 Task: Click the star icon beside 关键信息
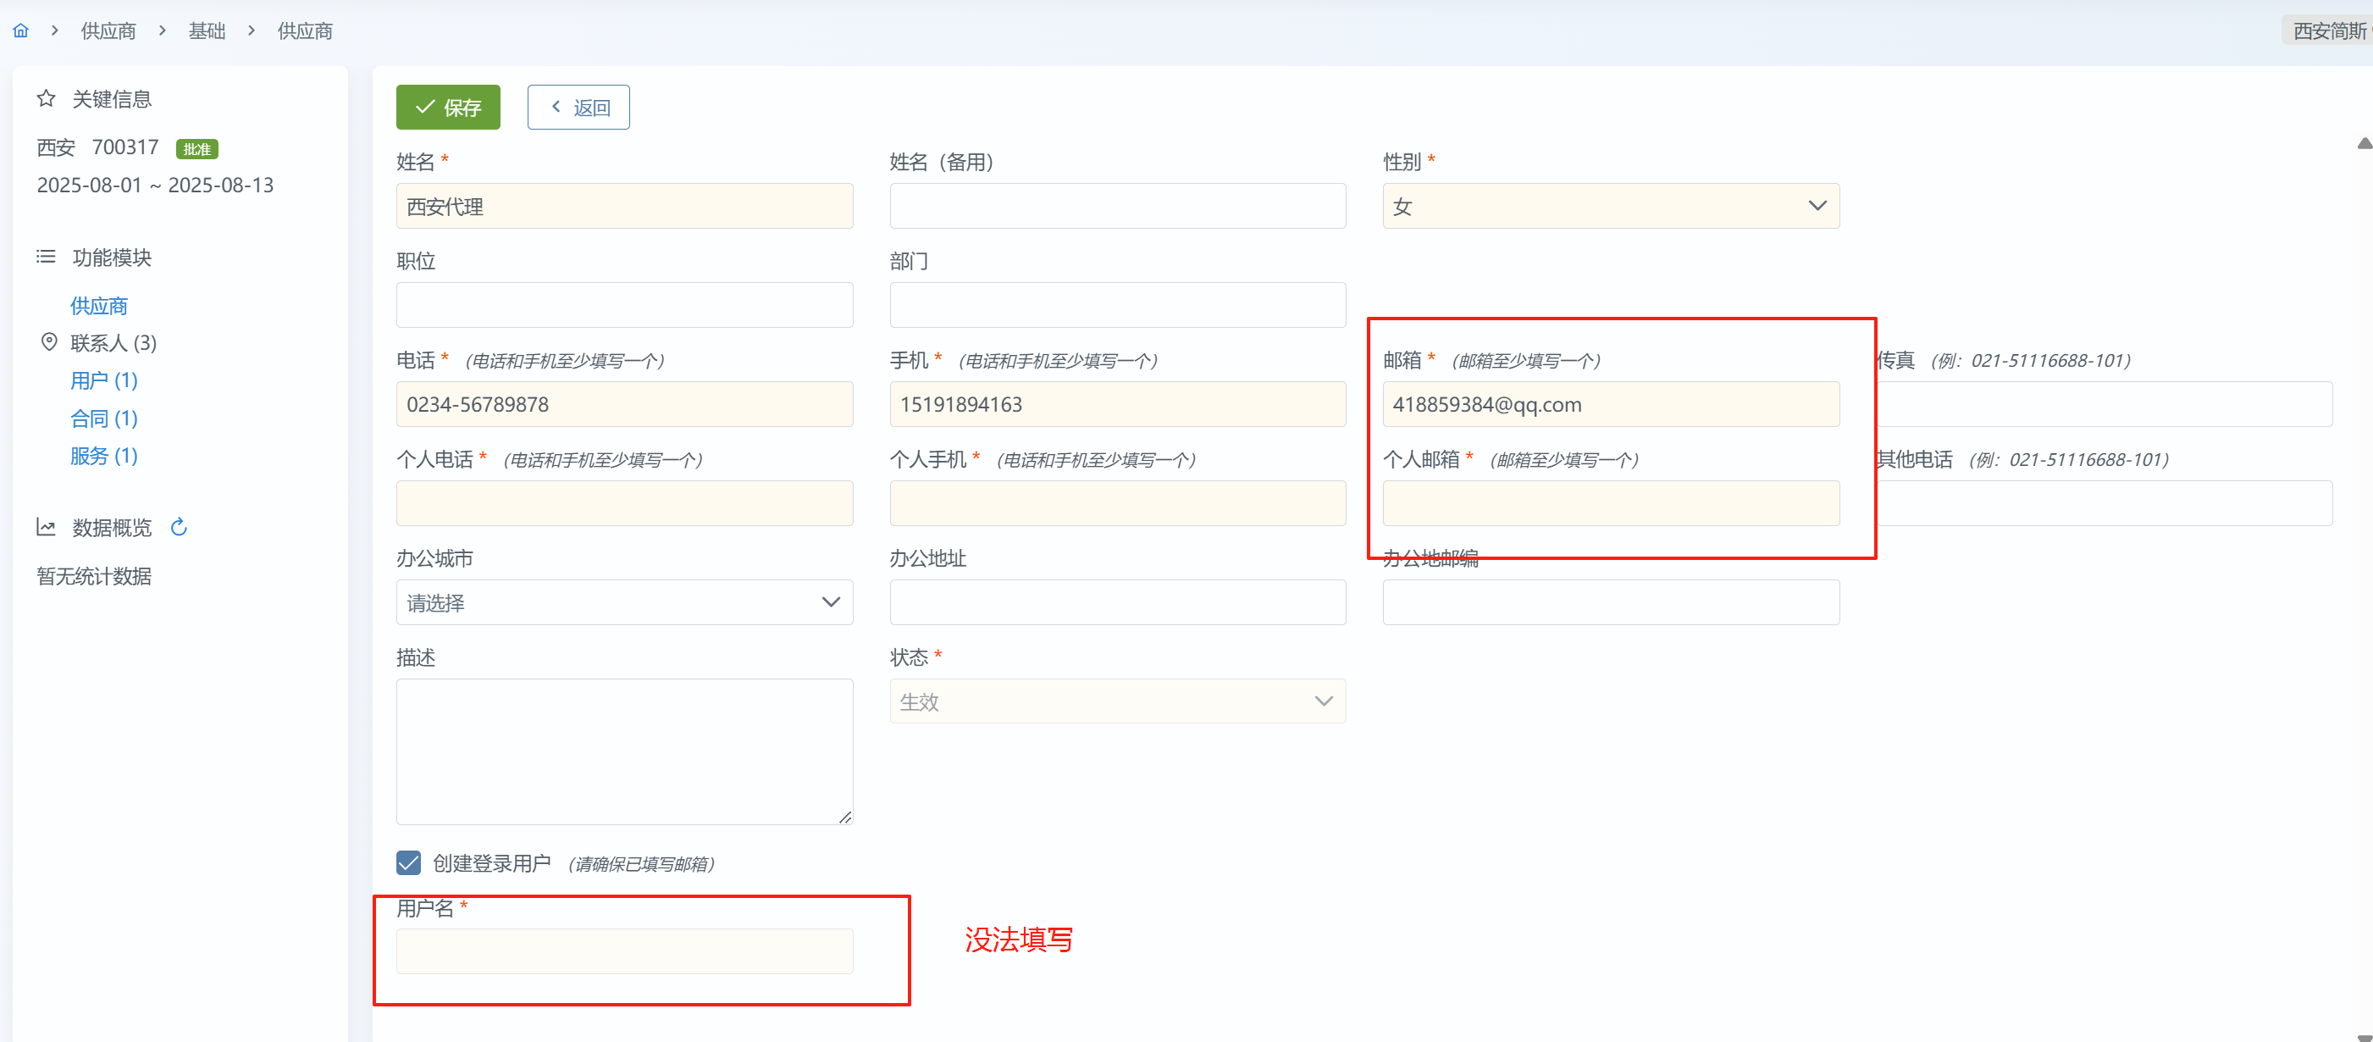point(46,98)
